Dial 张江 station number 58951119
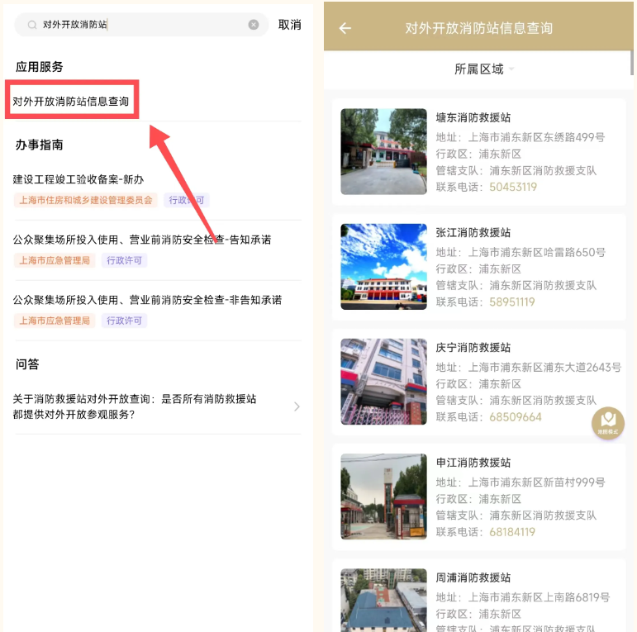 click(512, 302)
